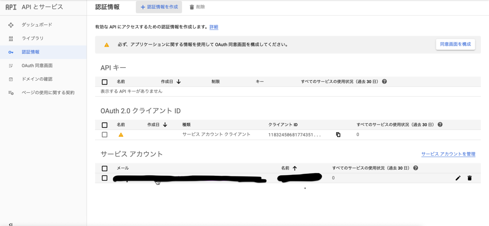Click the ライブラリ sidebar icon
This screenshot has width=489, height=226.
point(11,39)
